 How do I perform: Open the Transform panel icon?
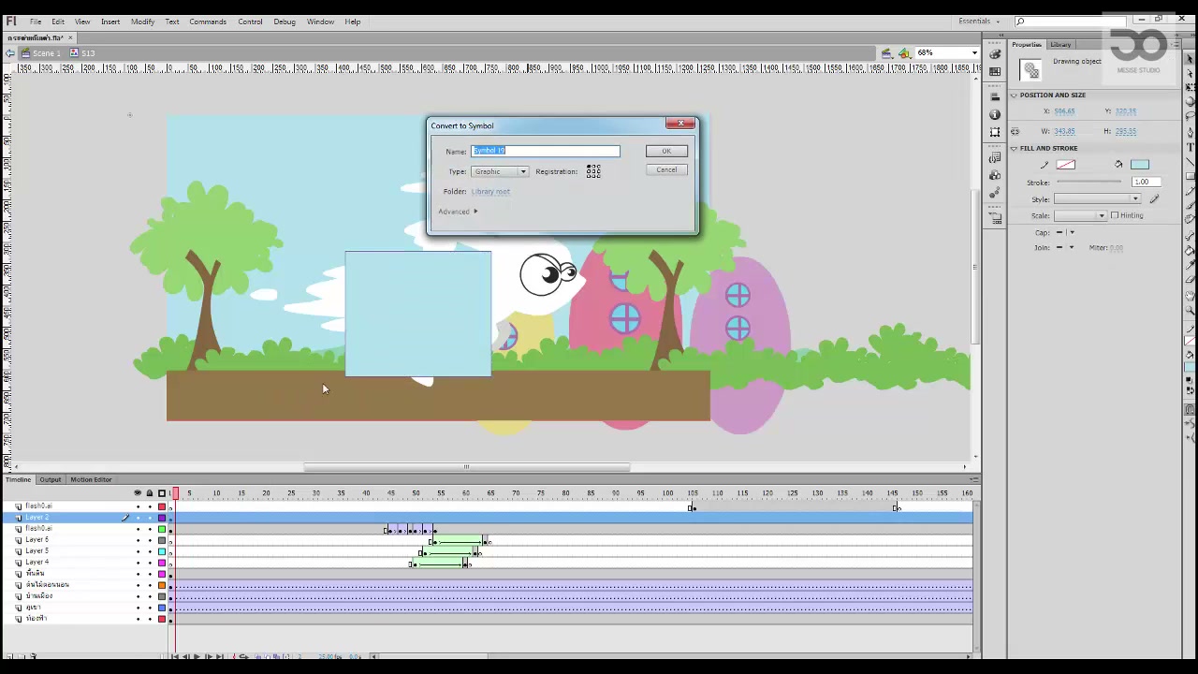pos(995,131)
